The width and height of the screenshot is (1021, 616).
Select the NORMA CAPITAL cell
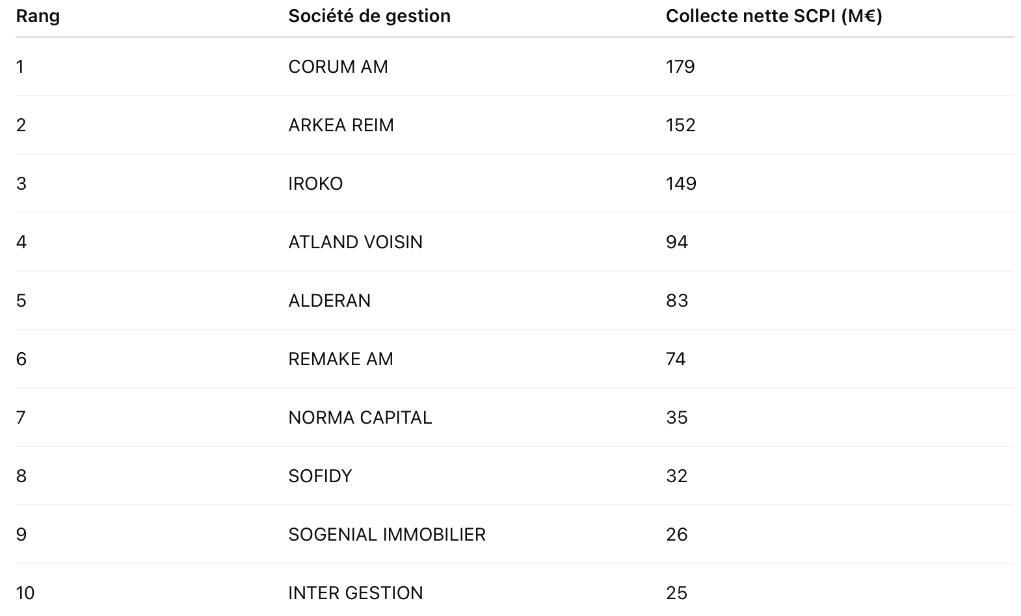pos(360,418)
